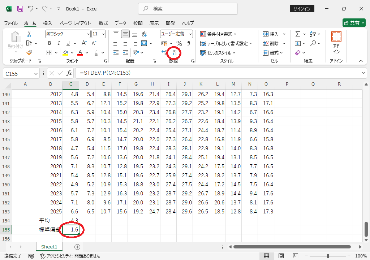Click the accounting number format icon
370x260 pixels.
click(x=164, y=43)
